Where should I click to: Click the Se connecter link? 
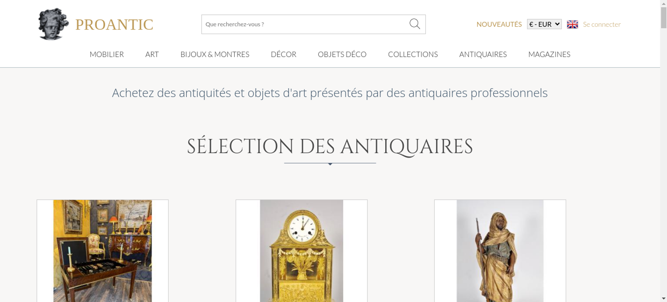click(602, 24)
